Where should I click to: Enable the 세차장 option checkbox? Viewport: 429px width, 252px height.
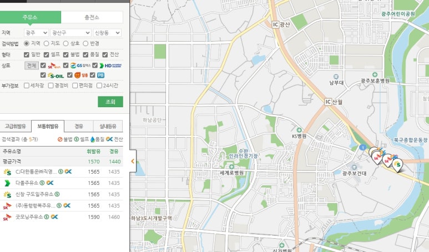coord(27,85)
